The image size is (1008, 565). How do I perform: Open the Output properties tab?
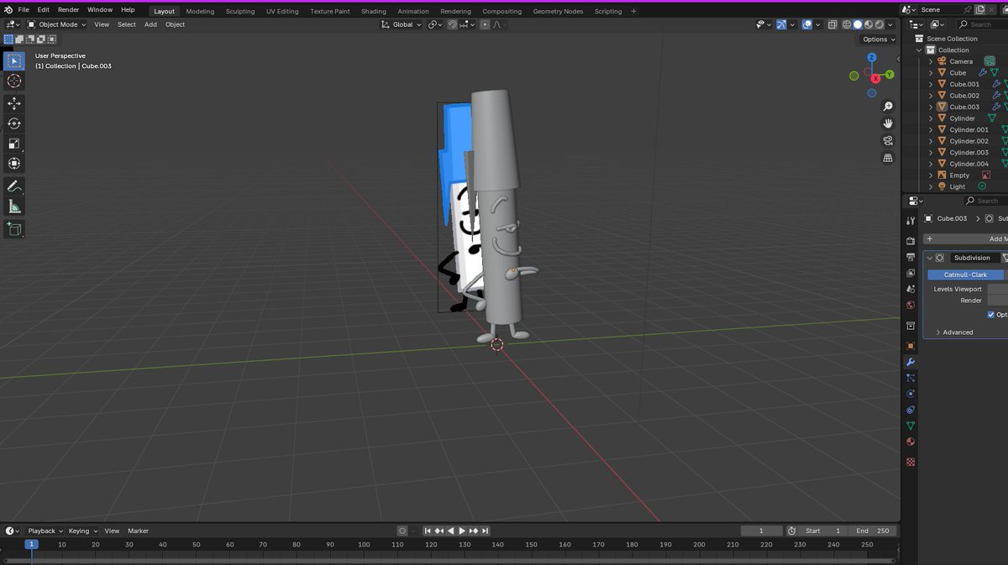pos(911,257)
